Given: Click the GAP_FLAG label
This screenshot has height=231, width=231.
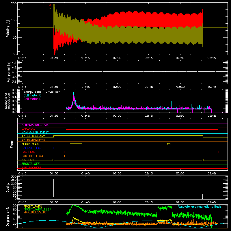Looking at the screenshot, I should pos(28,129).
